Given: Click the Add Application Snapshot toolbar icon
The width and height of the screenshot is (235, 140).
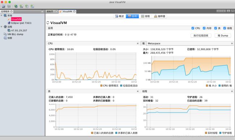Looking at the screenshot, I should 33,6.
